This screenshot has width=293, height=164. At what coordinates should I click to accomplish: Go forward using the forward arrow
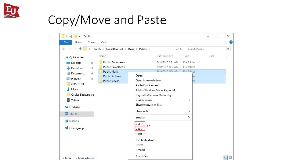[x=70, y=49]
